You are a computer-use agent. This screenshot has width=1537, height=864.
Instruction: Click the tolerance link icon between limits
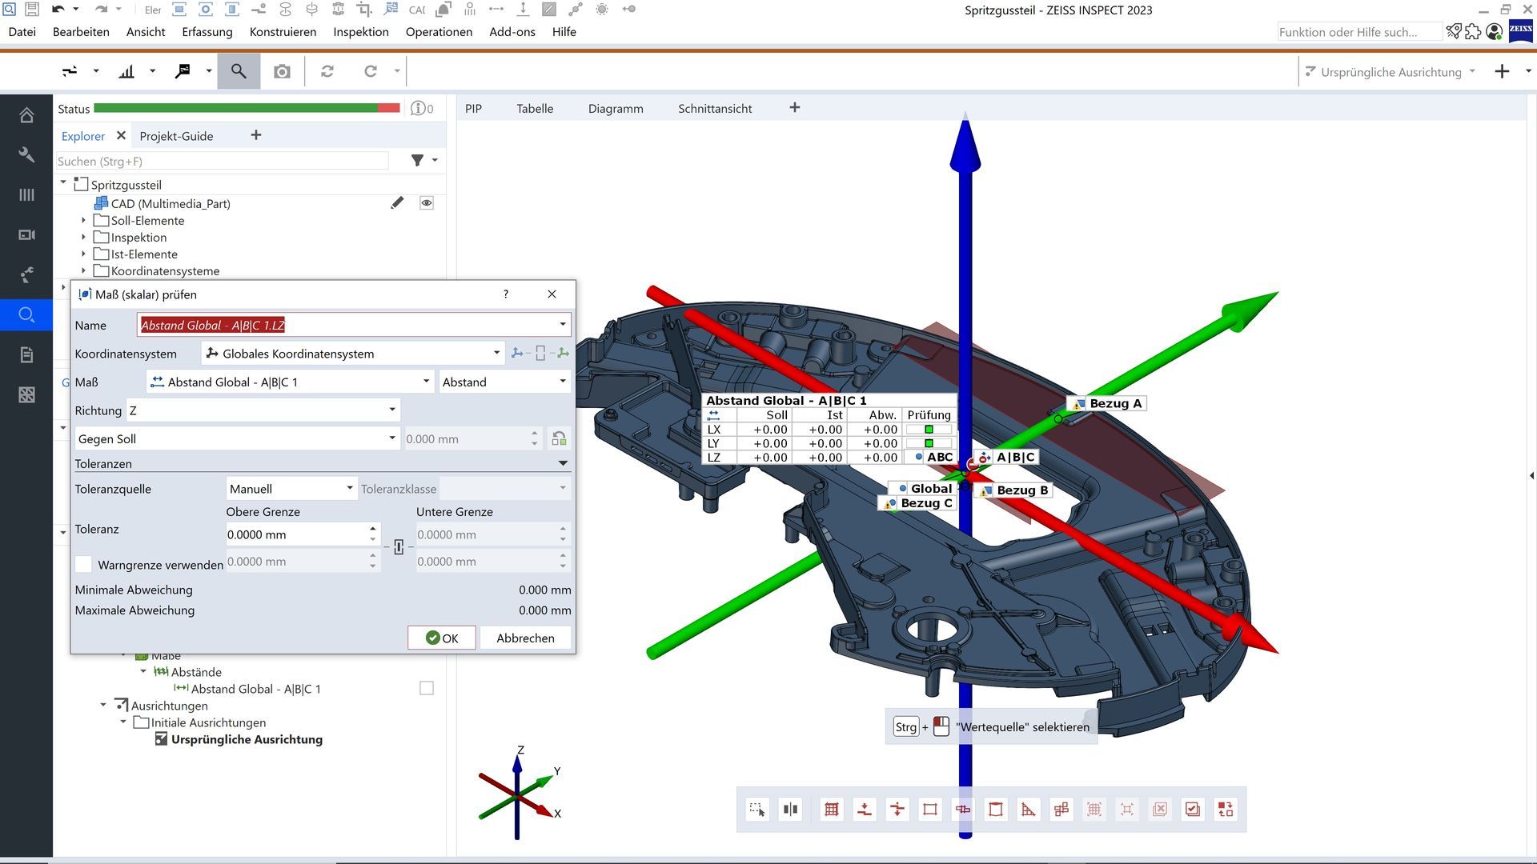click(399, 547)
